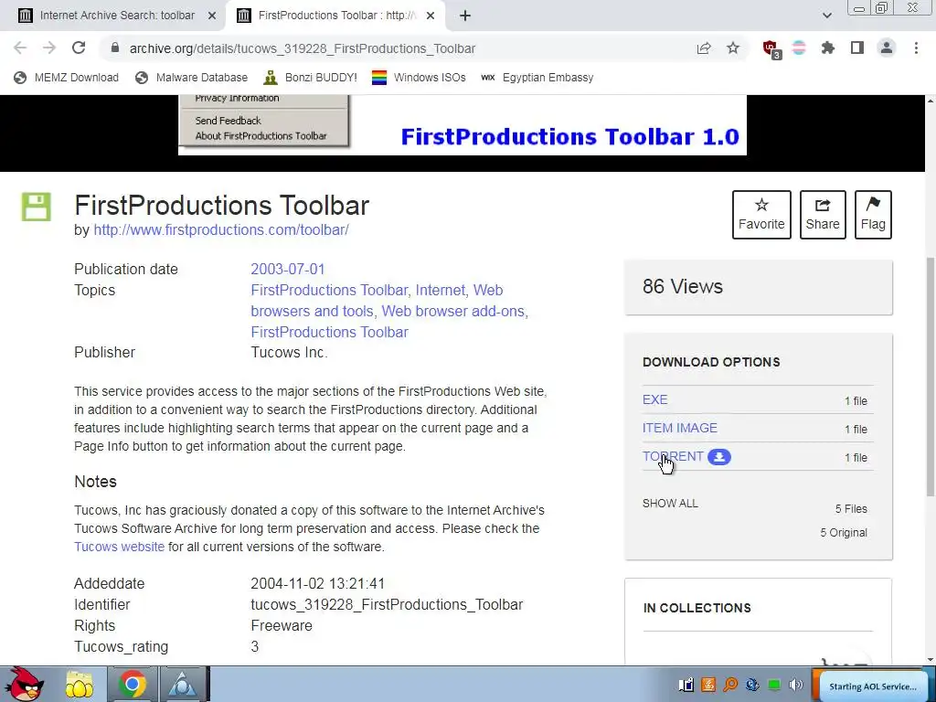The width and height of the screenshot is (936, 702).
Task: Open the 2003-07-01 publication date link
Action: coord(288,270)
